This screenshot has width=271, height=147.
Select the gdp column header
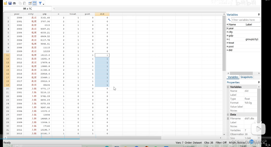(45, 14)
